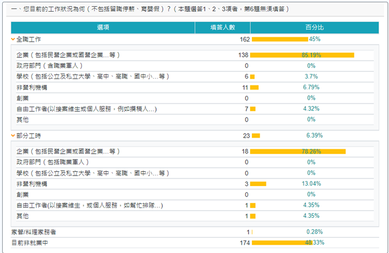Screen dimensions: 389x253
Task: Click the 85.19% yellow progress bar
Action: (302, 55)
